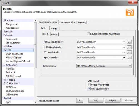Select OSD Appearance in the options tree

click(x=18, y=91)
